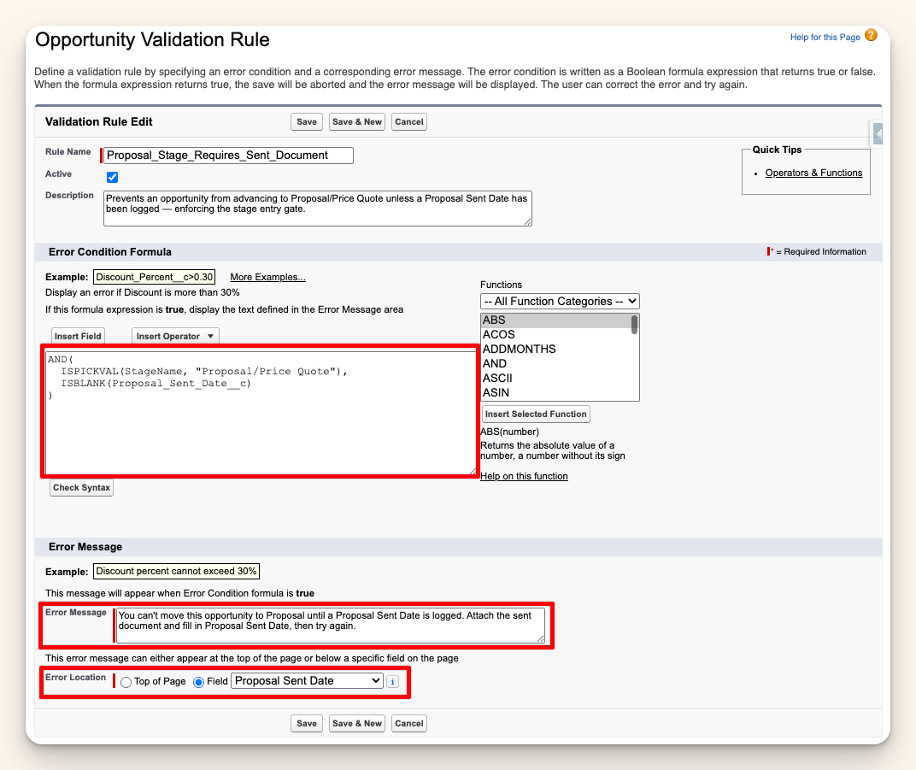Select the Top of Page radio button

[x=126, y=682]
